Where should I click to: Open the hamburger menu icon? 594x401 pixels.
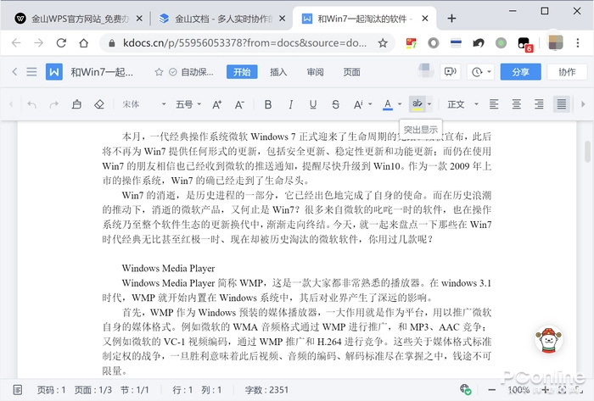tap(31, 72)
